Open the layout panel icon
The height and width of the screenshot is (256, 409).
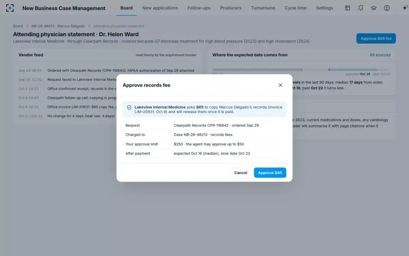(348, 8)
